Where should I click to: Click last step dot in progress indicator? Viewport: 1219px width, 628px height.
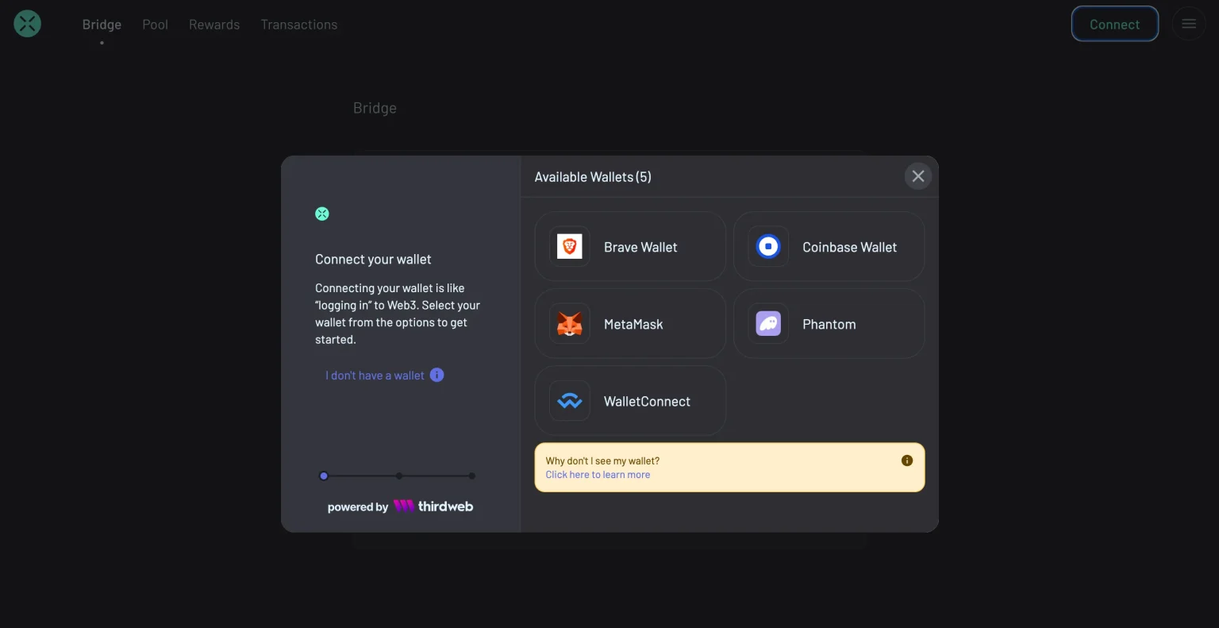pyautogui.click(x=472, y=476)
